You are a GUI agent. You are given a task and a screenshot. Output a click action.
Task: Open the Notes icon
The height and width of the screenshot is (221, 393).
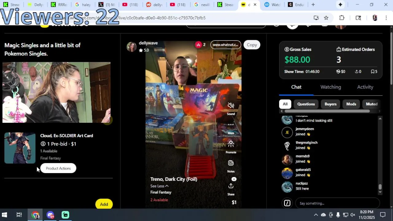point(231,163)
